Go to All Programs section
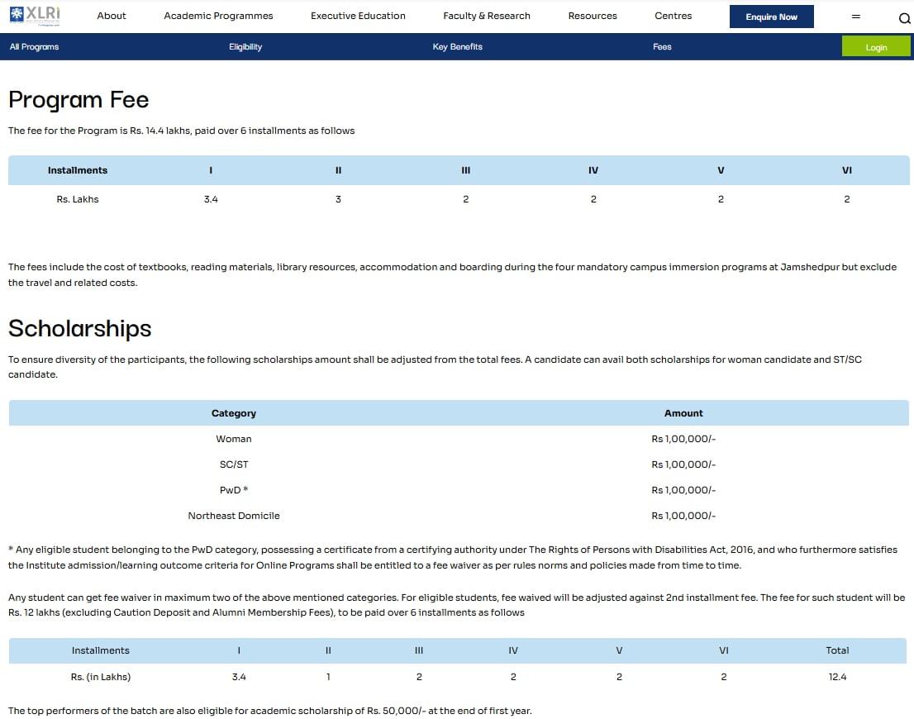This screenshot has height=719, width=914. point(35,47)
